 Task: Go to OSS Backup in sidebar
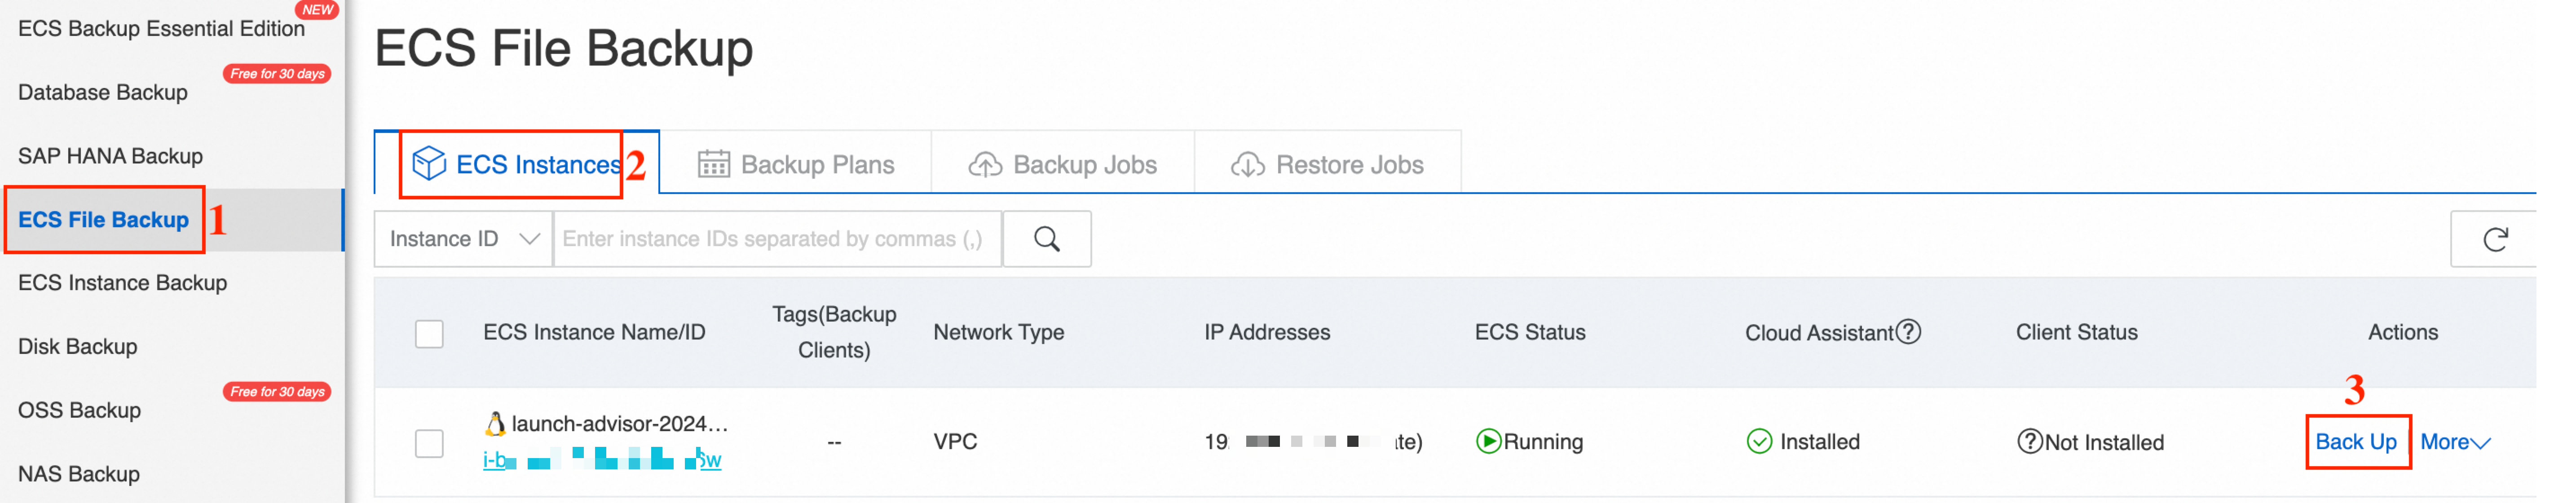tap(79, 410)
